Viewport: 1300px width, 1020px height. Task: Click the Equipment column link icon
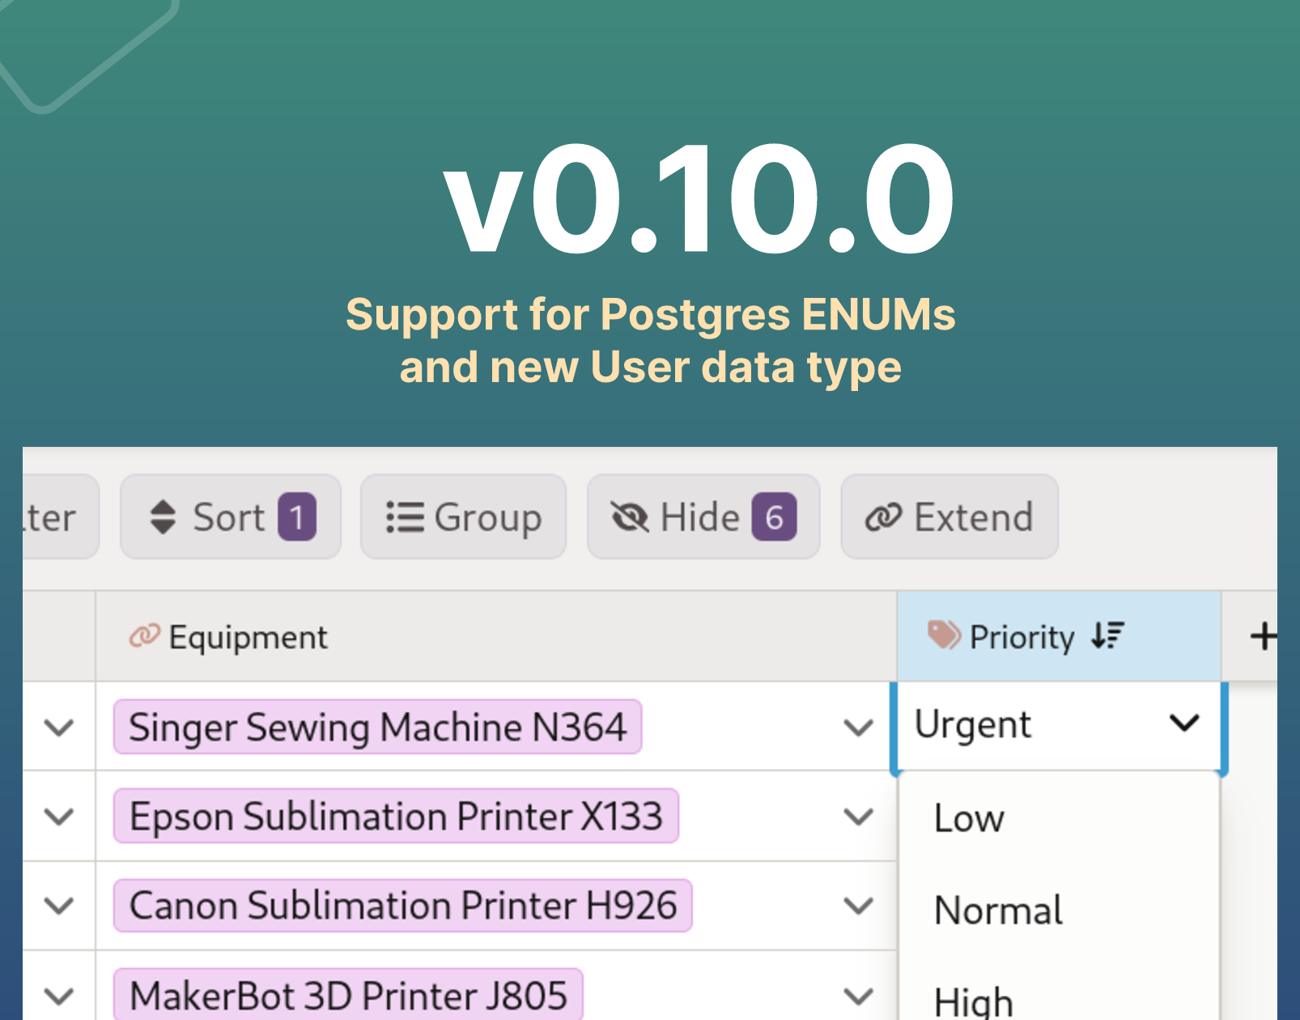(145, 636)
